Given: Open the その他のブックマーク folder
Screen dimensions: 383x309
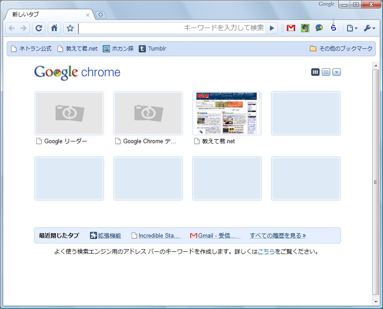Looking at the screenshot, I should point(341,49).
